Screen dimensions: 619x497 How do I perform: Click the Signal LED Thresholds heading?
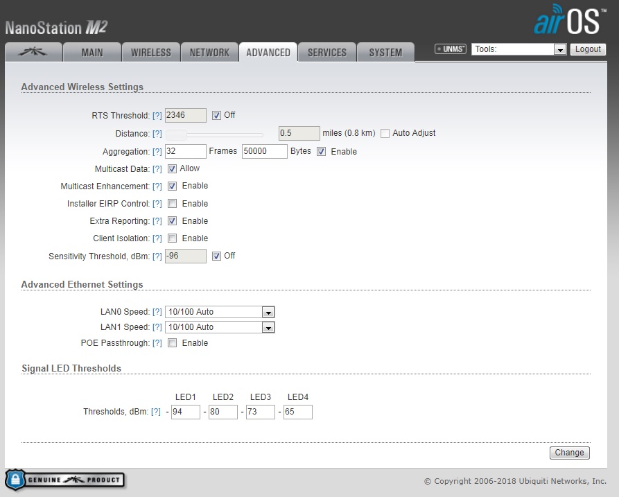click(71, 368)
